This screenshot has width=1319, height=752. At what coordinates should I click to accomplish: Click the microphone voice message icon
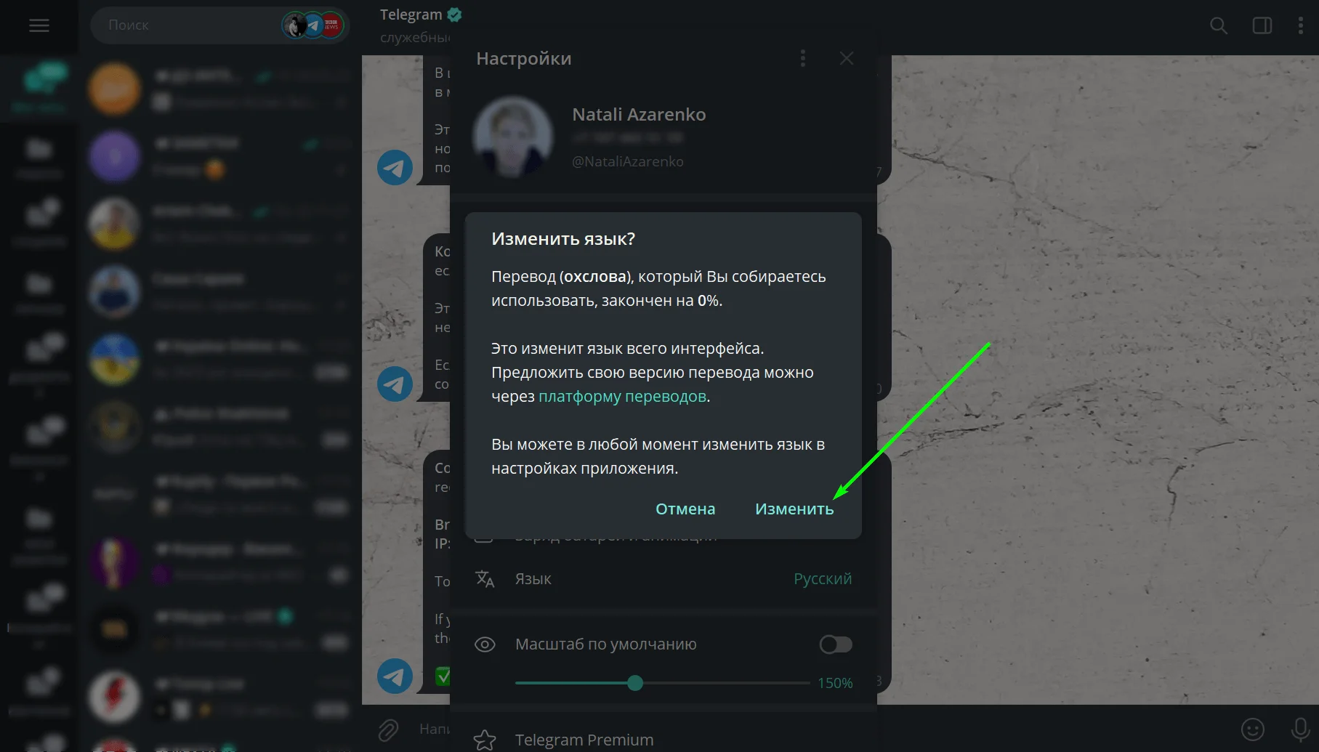1301,729
